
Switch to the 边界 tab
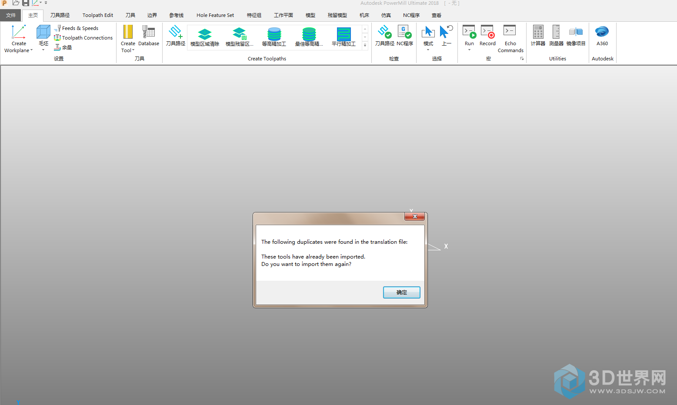[x=152, y=15]
